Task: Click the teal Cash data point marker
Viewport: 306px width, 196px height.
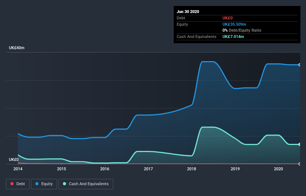Action: tap(300, 144)
